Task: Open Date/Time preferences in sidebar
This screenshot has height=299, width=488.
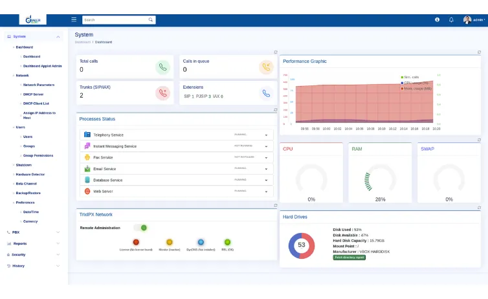Action: coord(31,212)
